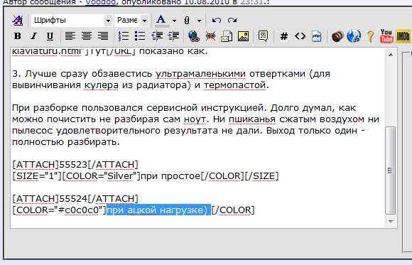Wrap selection in PHP tags
Viewport: 412px width, 265px height.
point(316,36)
